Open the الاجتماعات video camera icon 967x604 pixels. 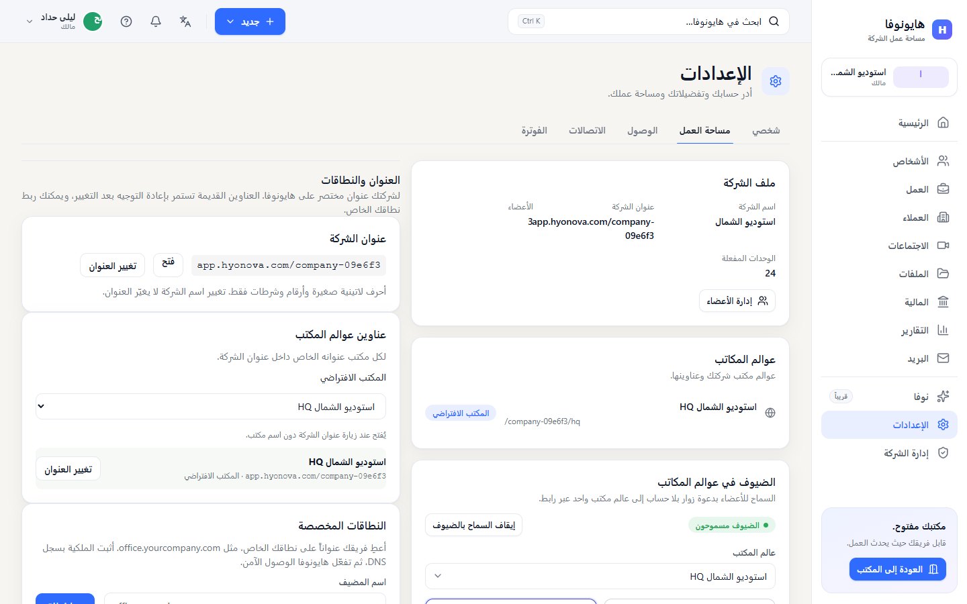(943, 246)
